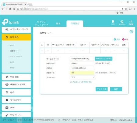This screenshot has height=123, width=137.
Task: Select ALG submenu entry
Action: [12, 45]
